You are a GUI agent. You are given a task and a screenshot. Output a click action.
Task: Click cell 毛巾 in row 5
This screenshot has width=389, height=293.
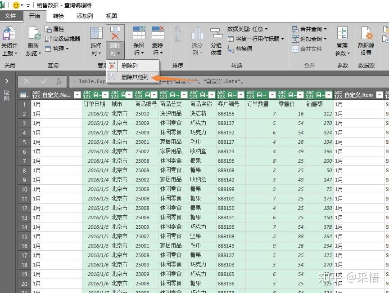202,142
